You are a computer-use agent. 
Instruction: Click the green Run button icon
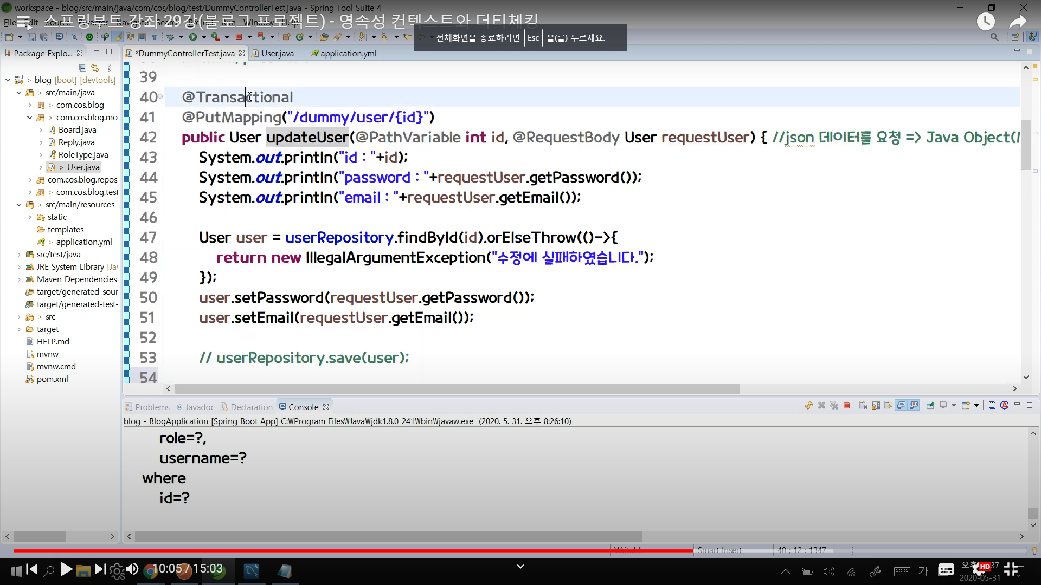pyautogui.click(x=192, y=37)
